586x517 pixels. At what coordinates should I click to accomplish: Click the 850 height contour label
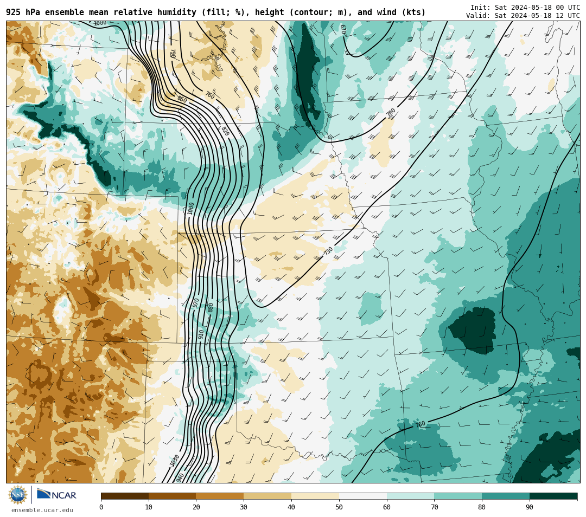click(x=182, y=99)
